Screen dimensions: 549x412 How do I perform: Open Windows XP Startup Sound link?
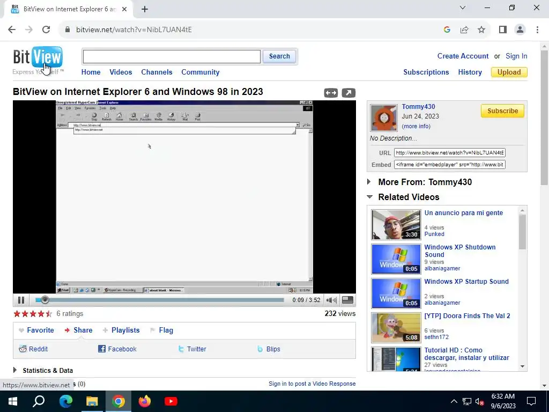466,281
